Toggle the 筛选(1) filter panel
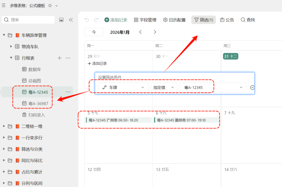 pos(204,20)
